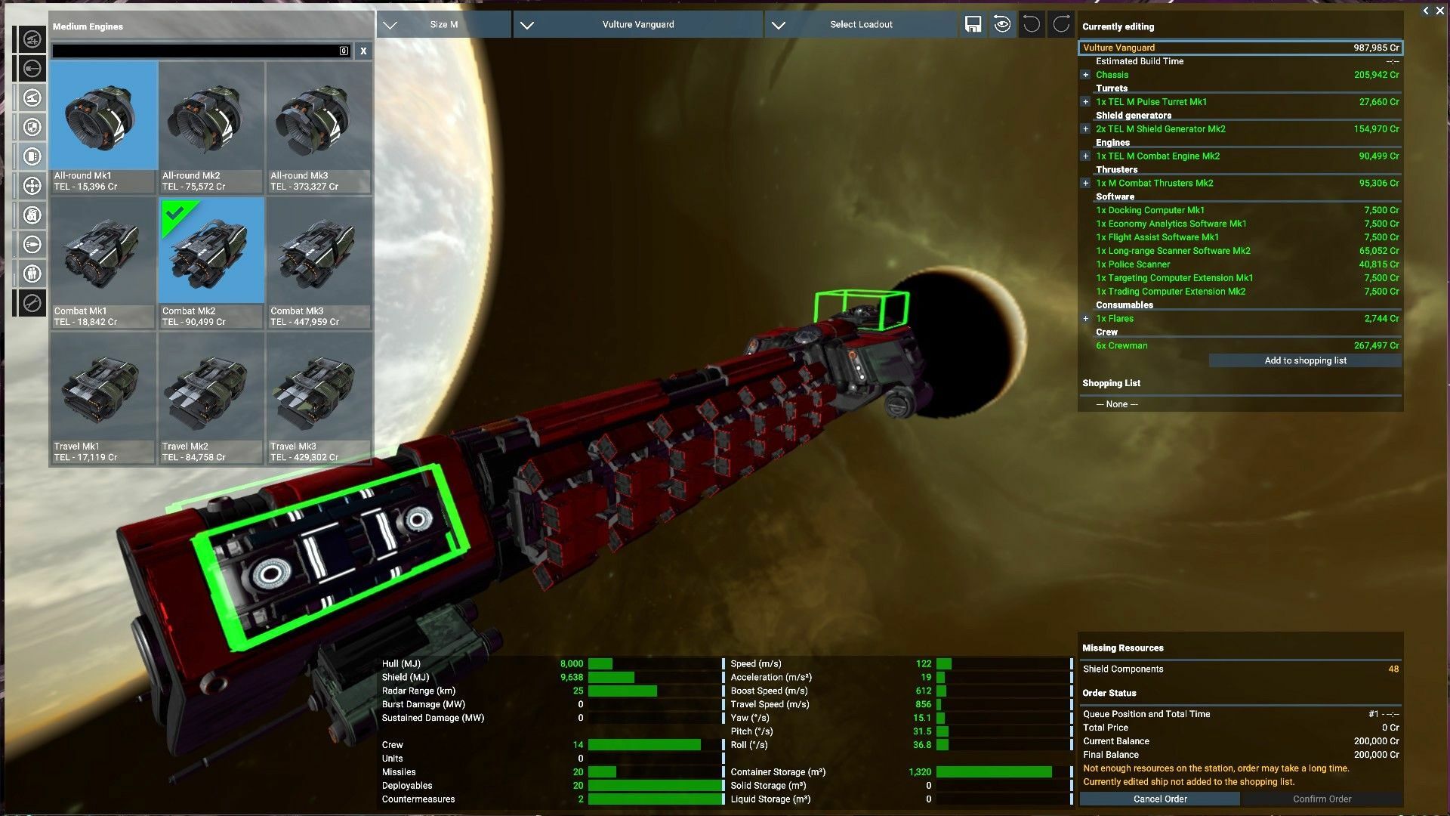Expand the Engines section
This screenshot has height=816, width=1450.
[x=1085, y=156]
